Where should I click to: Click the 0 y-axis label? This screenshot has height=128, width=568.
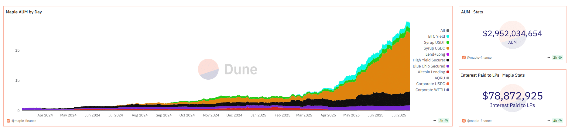[x=19, y=111]
